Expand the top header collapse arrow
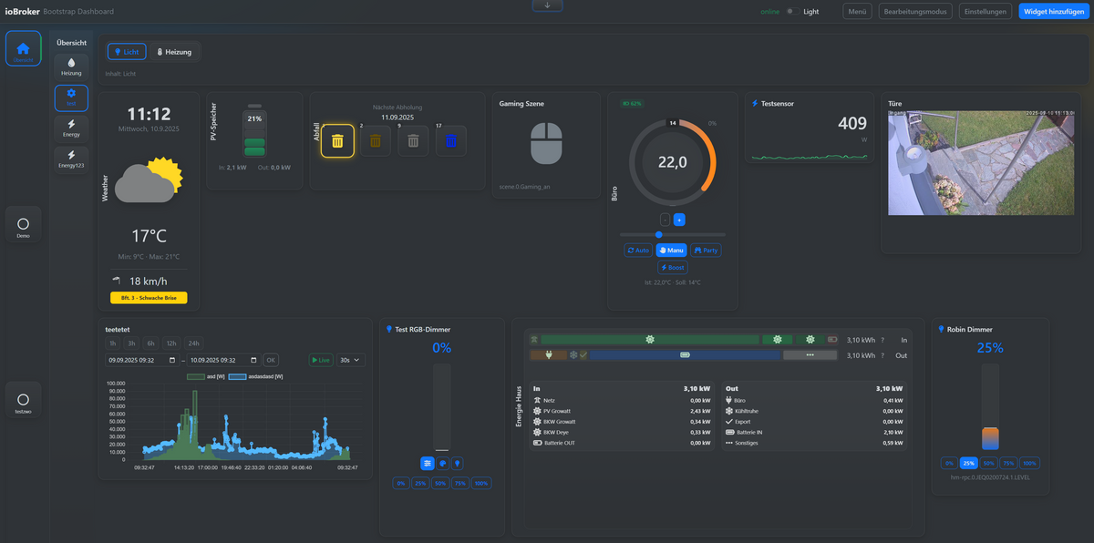Image resolution: width=1094 pixels, height=543 pixels. point(547,5)
